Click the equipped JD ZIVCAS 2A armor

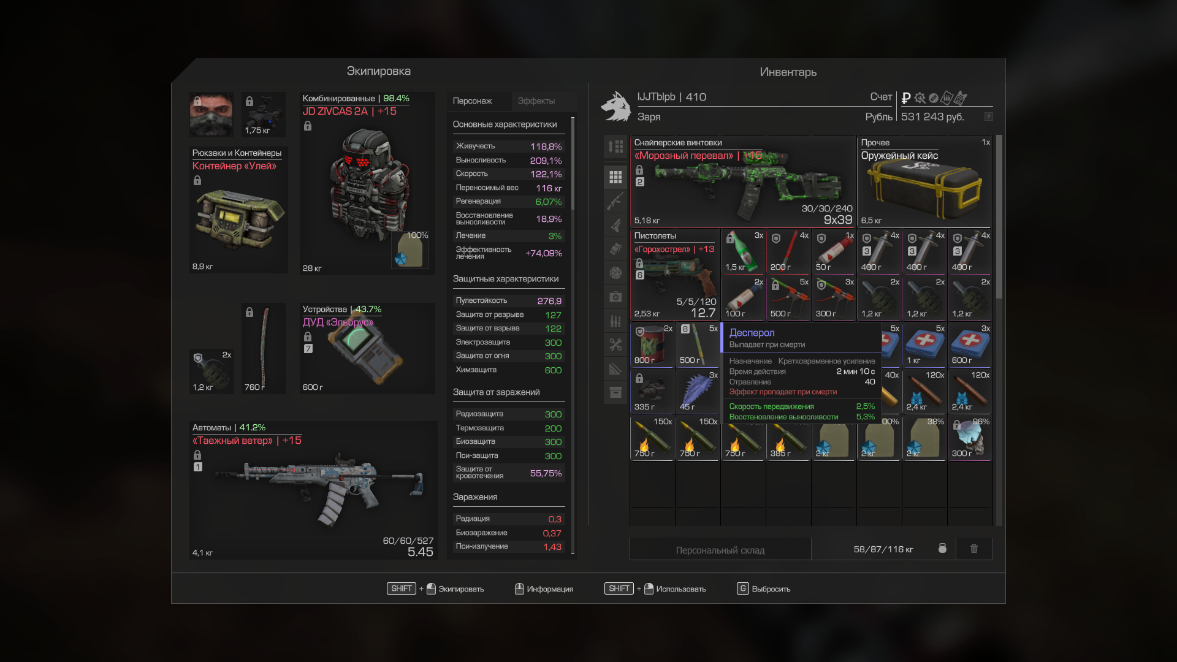coord(367,183)
